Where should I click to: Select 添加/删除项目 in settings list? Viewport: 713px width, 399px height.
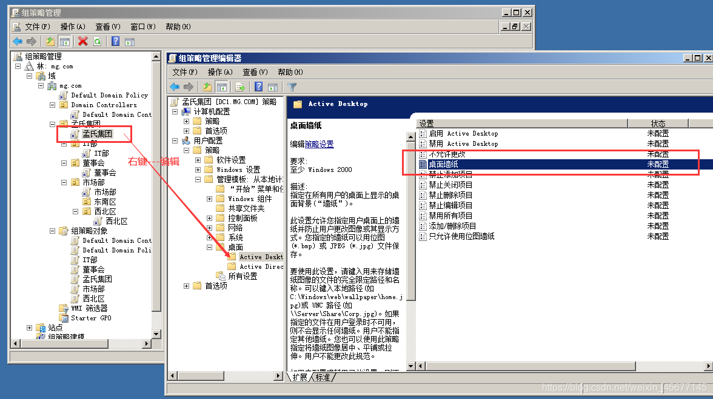coord(452,226)
